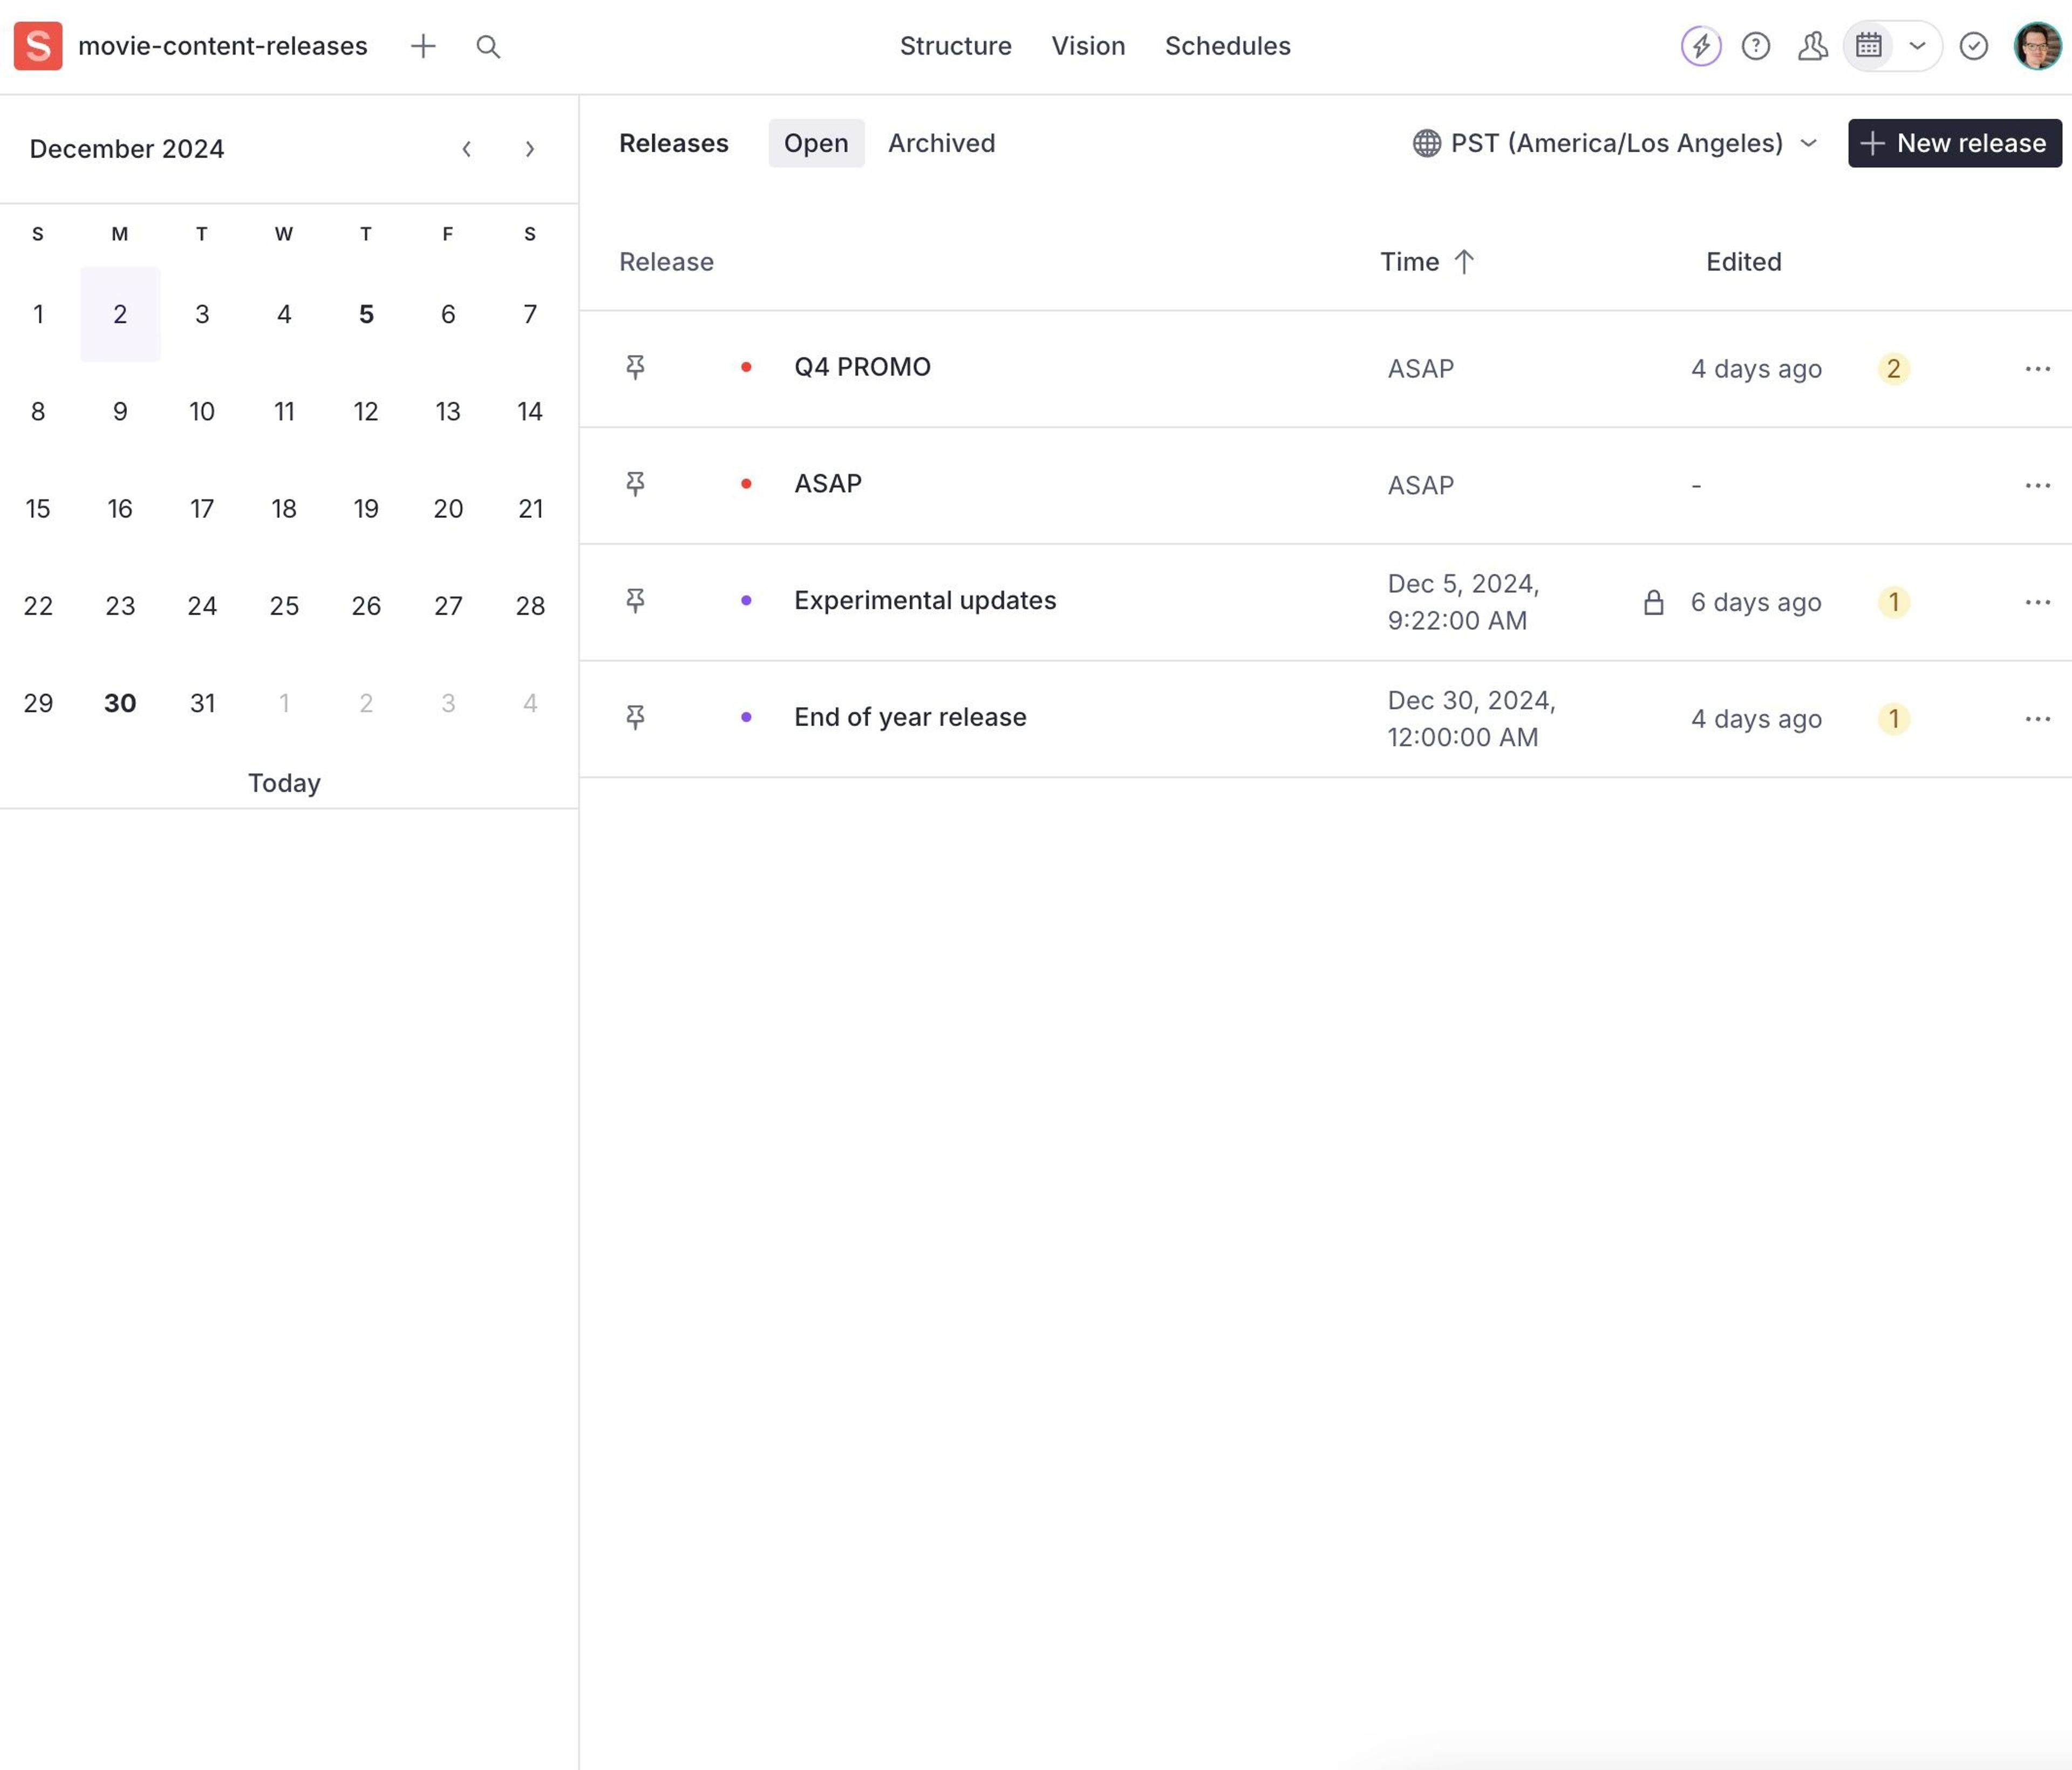The height and width of the screenshot is (1770, 2072).
Task: Switch to the Archived releases tab
Action: (941, 143)
